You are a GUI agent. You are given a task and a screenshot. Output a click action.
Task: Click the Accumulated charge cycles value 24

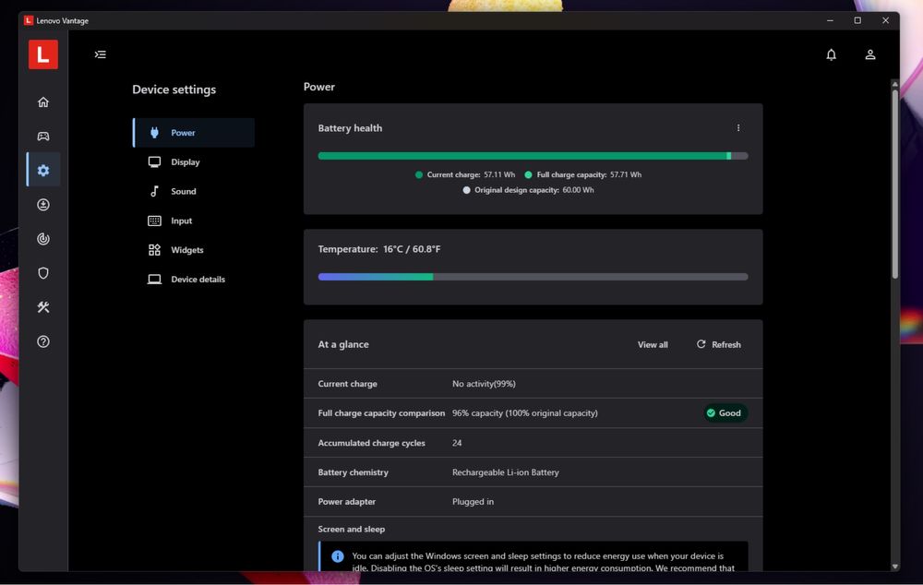457,443
